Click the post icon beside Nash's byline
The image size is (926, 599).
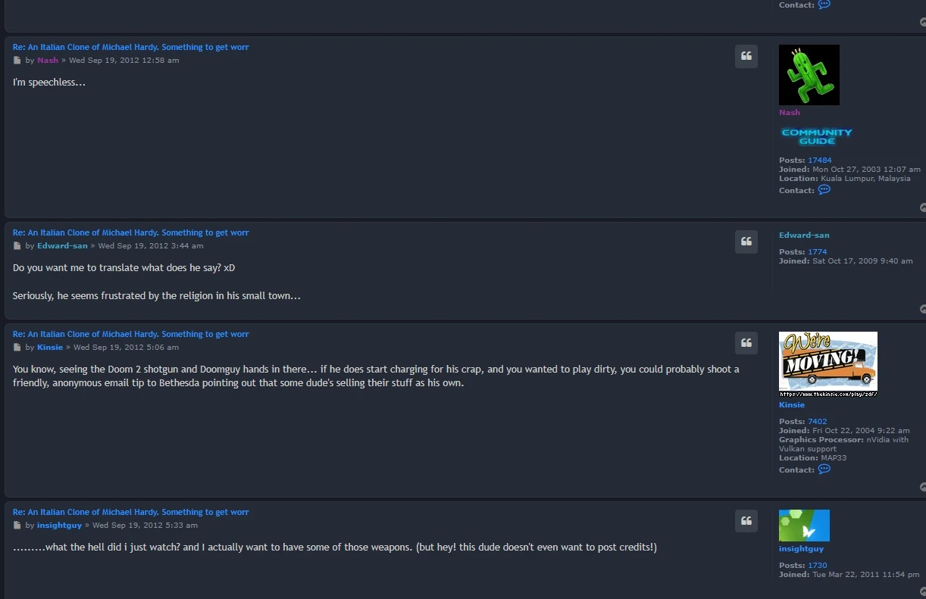[x=17, y=61]
